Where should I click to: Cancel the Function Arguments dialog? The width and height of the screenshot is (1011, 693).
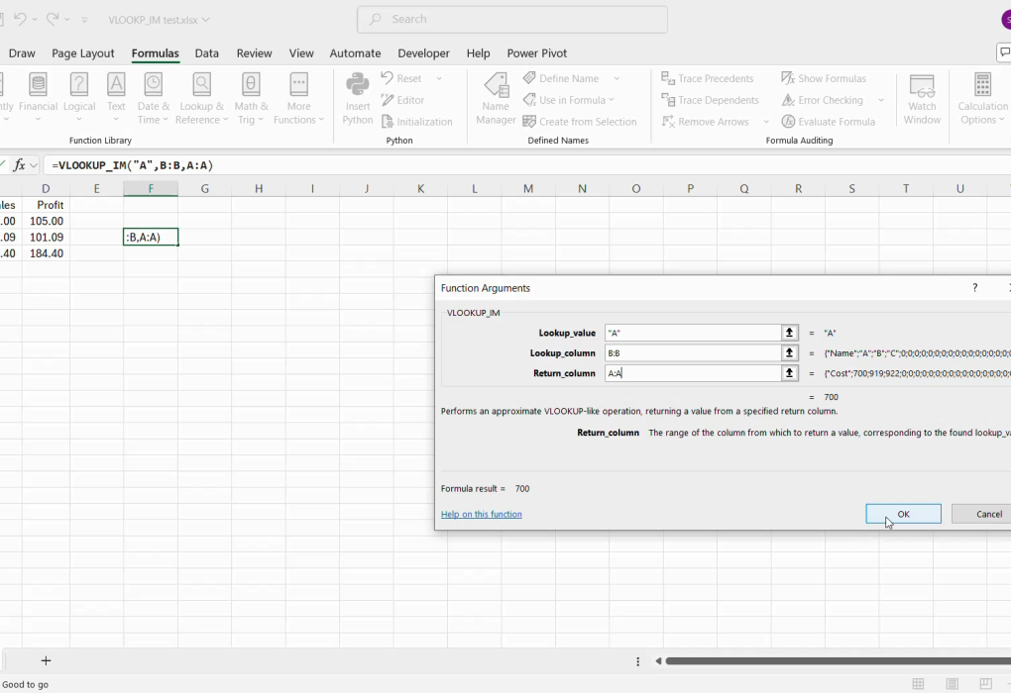point(981,514)
